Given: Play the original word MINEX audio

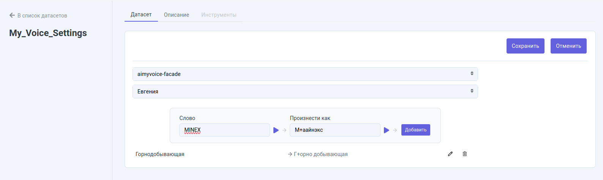Looking at the screenshot, I should pos(276,130).
